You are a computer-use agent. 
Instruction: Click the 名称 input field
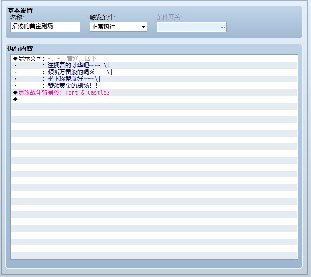45,27
